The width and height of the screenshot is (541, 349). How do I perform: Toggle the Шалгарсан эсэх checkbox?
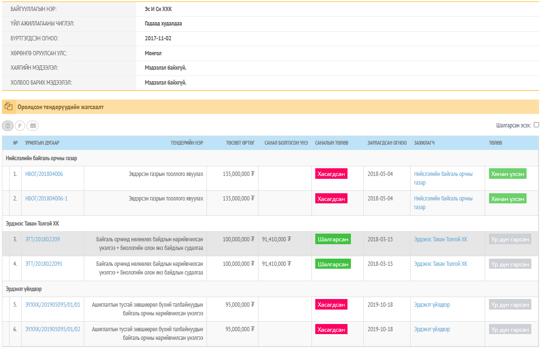click(536, 125)
